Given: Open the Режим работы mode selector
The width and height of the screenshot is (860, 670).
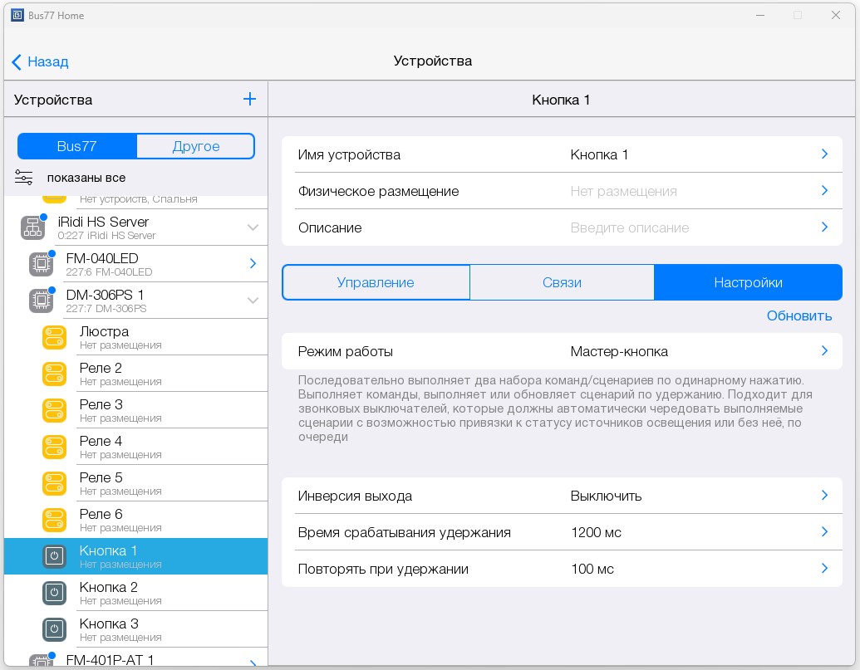Looking at the screenshot, I should pos(562,351).
